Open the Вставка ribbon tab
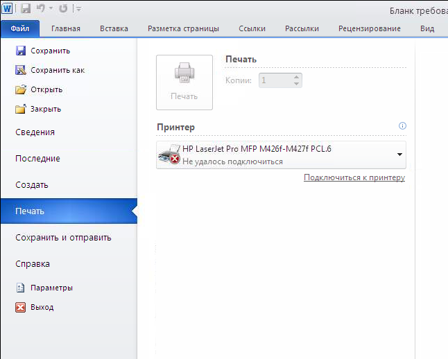 114,28
